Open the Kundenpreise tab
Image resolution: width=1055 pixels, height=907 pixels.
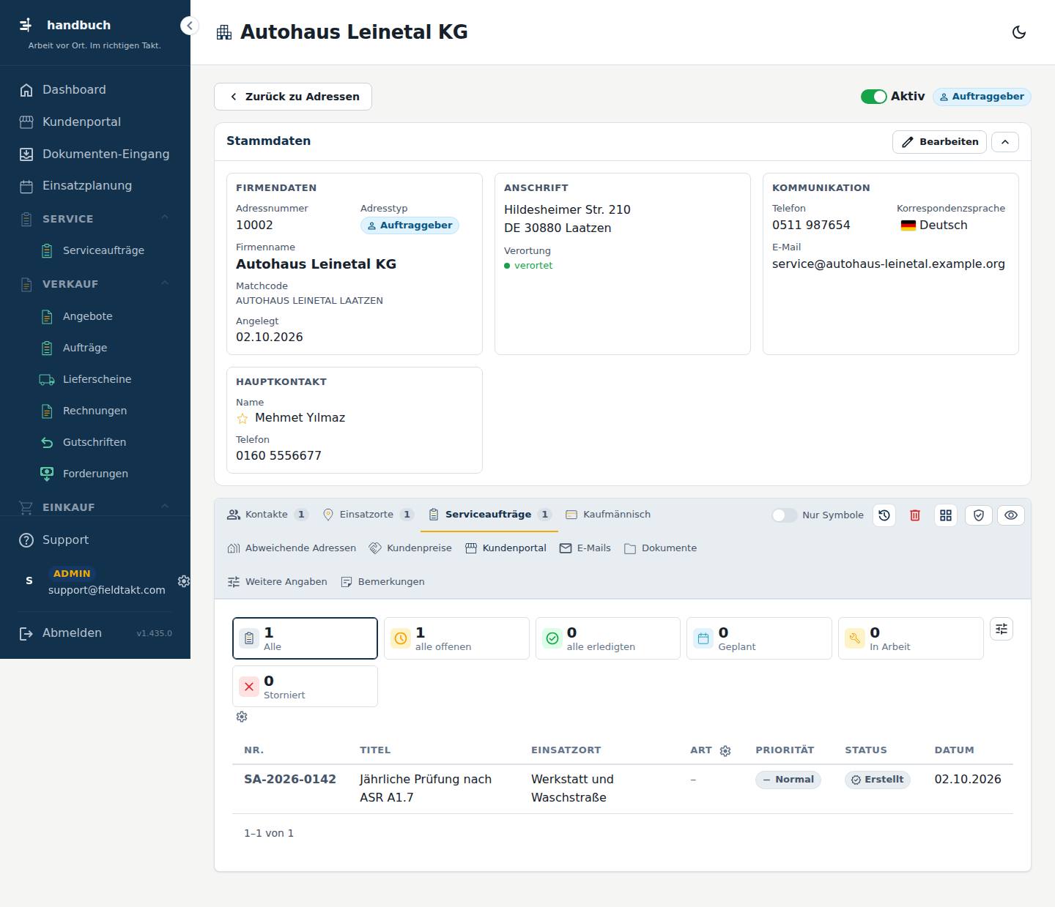[x=410, y=548]
